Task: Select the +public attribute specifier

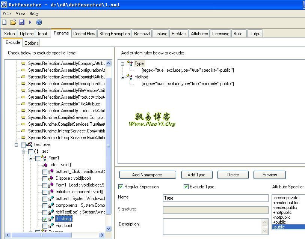Action: click(279, 222)
